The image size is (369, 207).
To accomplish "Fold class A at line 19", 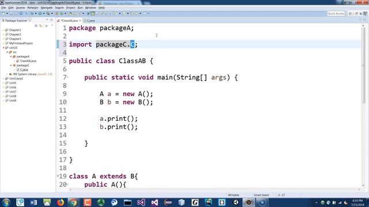I will [58, 175].
